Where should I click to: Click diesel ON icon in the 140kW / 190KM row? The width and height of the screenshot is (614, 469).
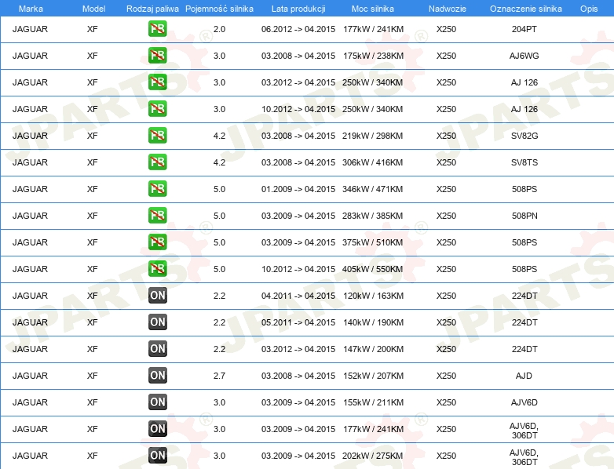[x=157, y=322]
